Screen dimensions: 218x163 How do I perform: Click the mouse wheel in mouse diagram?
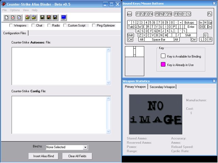pos(135,51)
